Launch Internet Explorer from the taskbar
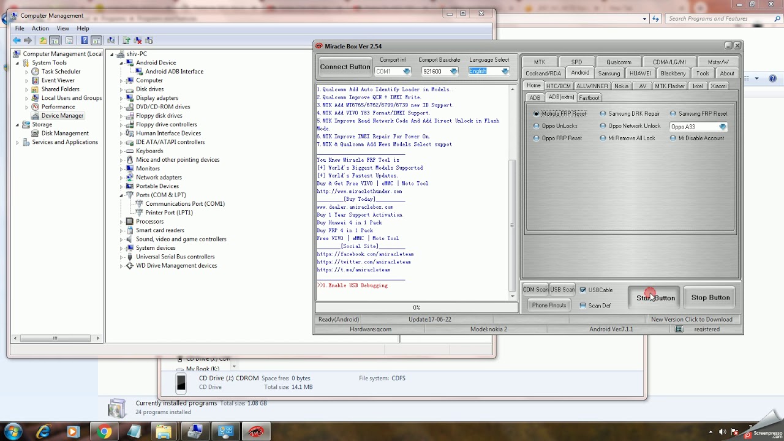784x441 pixels. pyautogui.click(x=43, y=432)
